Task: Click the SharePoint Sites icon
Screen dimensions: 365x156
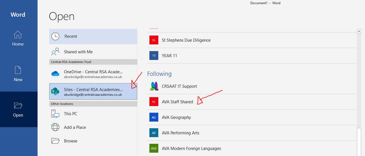Action: [55, 91]
